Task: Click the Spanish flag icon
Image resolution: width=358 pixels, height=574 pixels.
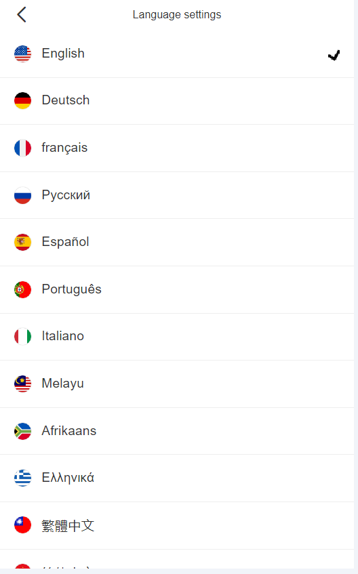Action: pos(23,242)
